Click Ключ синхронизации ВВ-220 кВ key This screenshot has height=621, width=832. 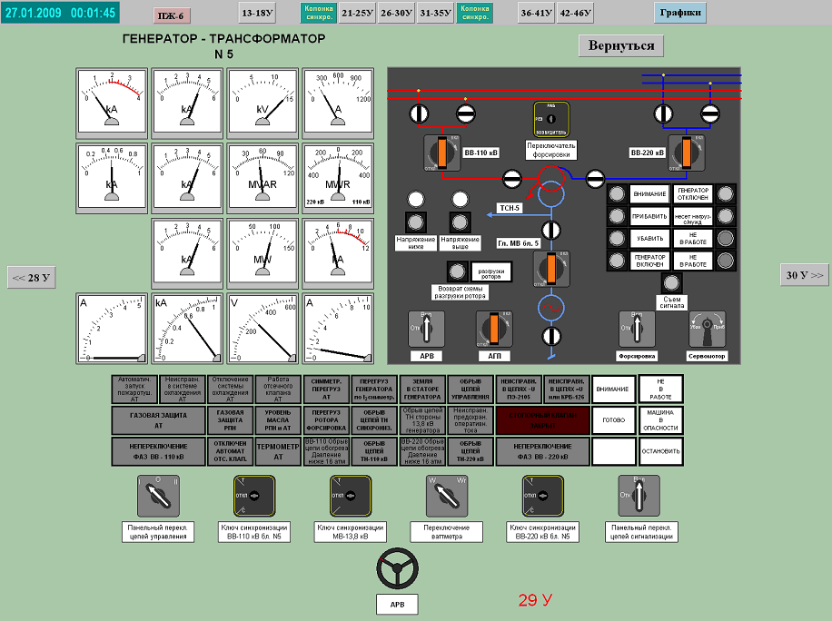(541, 496)
